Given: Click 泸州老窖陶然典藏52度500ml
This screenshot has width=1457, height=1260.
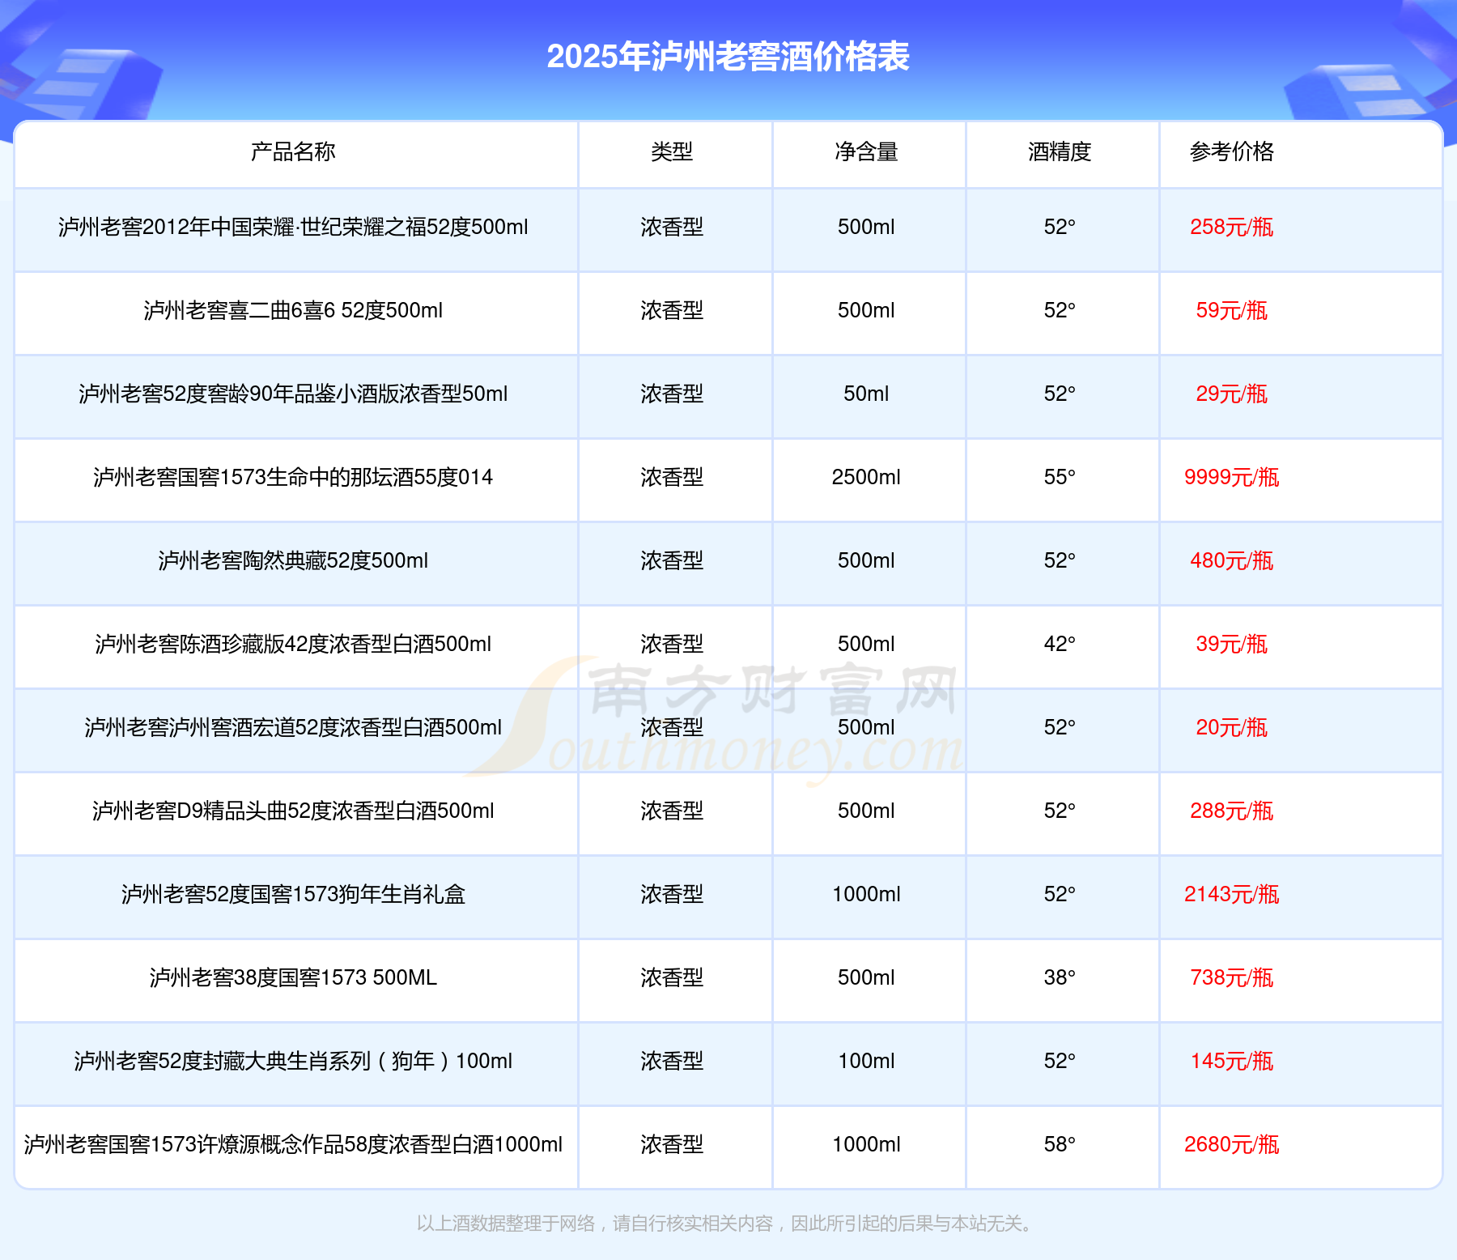Looking at the screenshot, I should (293, 560).
